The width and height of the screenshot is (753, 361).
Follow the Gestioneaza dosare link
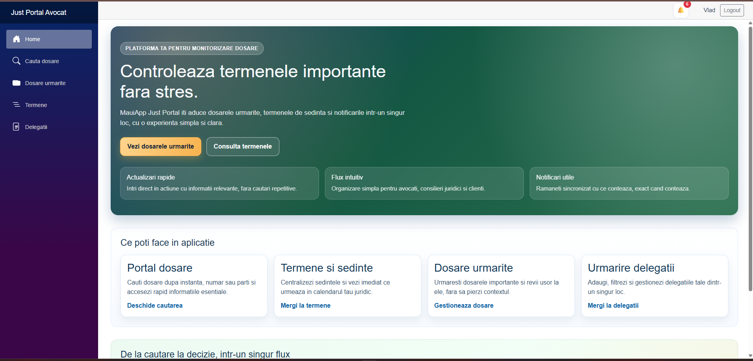tap(464, 305)
